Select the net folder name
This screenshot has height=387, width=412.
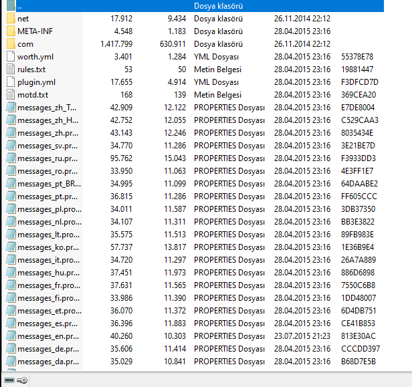pyautogui.click(x=23, y=19)
